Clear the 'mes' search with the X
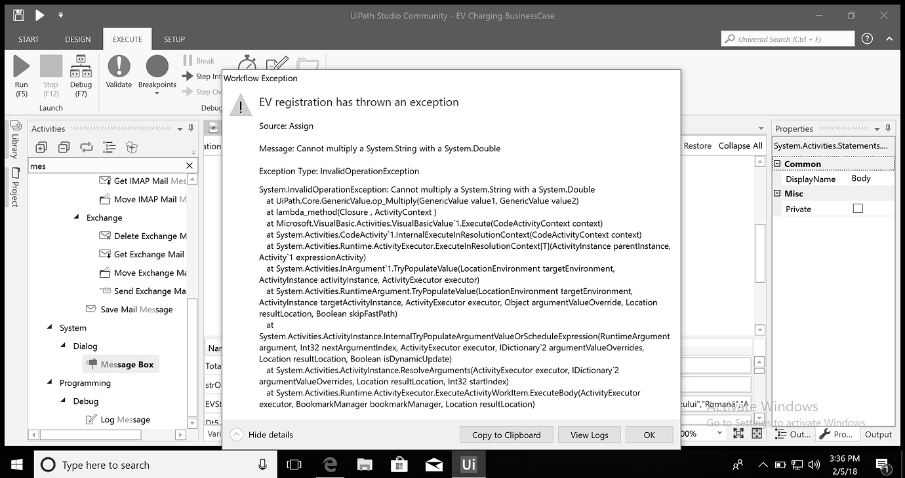905x478 pixels. [189, 165]
